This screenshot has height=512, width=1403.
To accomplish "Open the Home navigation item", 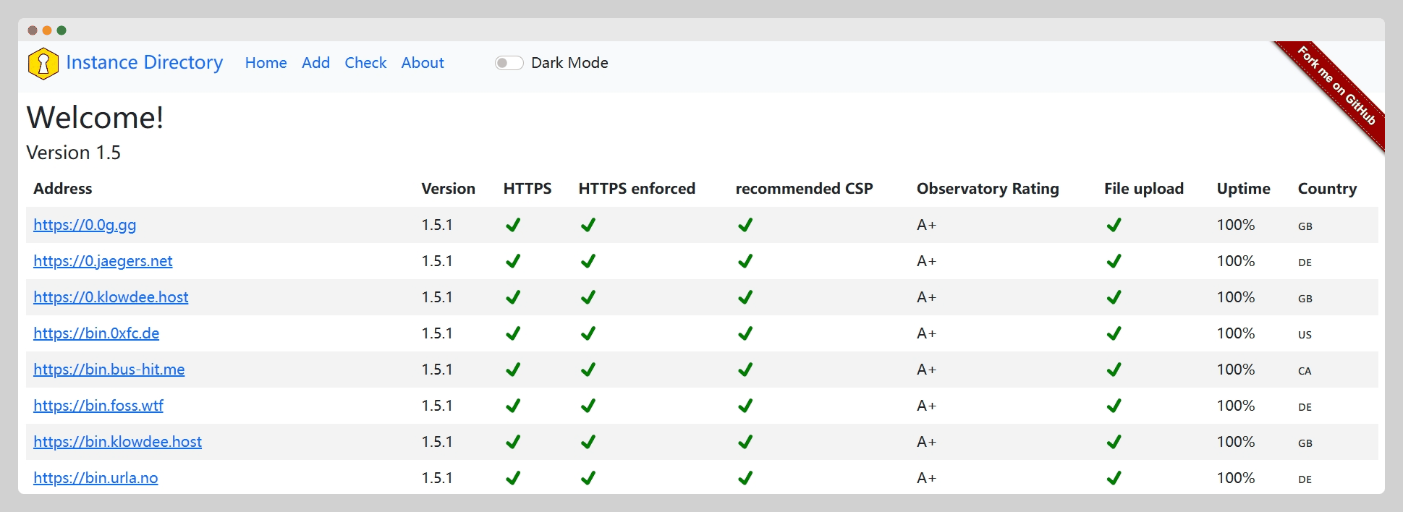I will pyautogui.click(x=266, y=63).
